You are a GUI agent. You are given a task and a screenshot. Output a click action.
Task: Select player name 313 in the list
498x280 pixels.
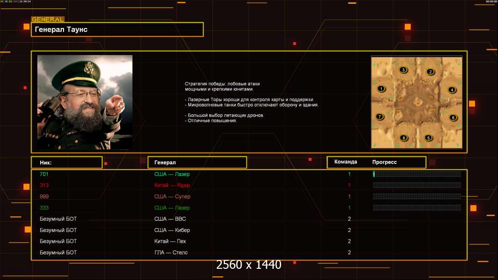(44, 185)
